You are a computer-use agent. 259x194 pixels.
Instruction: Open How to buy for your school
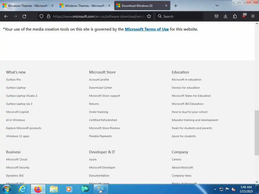tap(189, 112)
